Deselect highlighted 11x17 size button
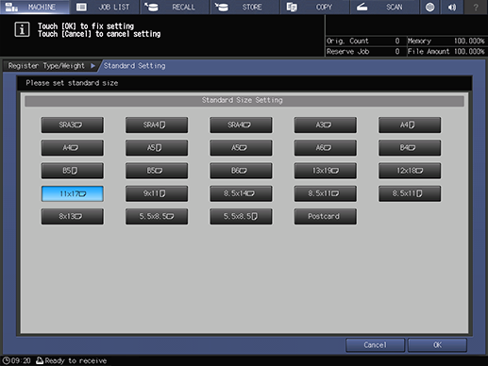The image size is (488, 366). tap(72, 193)
